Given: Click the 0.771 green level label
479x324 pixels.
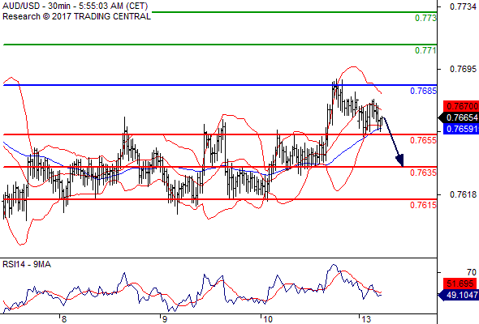Looking at the screenshot, I should click(x=425, y=50).
